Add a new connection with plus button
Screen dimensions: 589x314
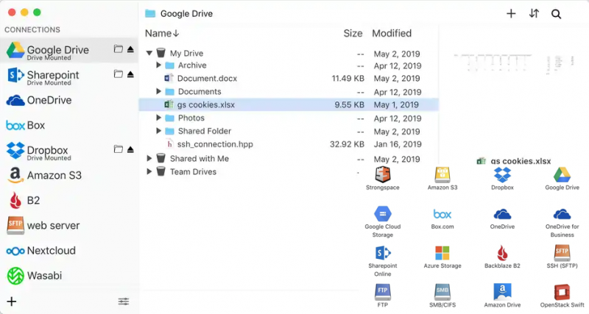pos(12,301)
